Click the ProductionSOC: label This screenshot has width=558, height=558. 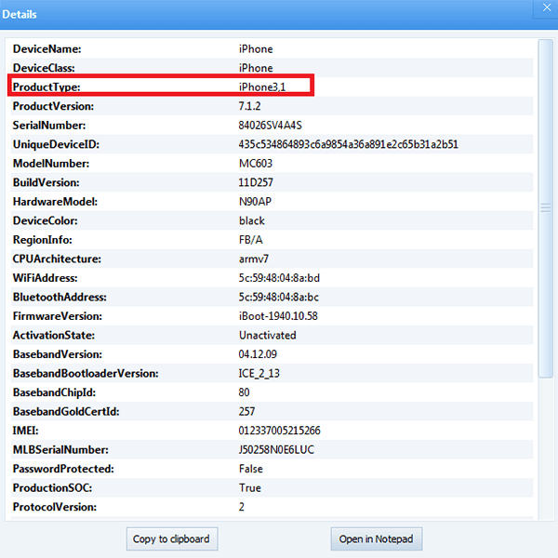click(53, 488)
